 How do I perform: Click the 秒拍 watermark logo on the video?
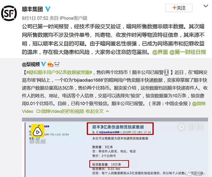190,127
